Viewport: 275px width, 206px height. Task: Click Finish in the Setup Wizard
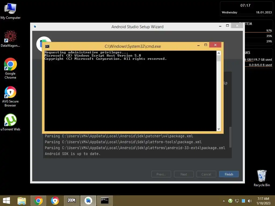tap(229, 174)
